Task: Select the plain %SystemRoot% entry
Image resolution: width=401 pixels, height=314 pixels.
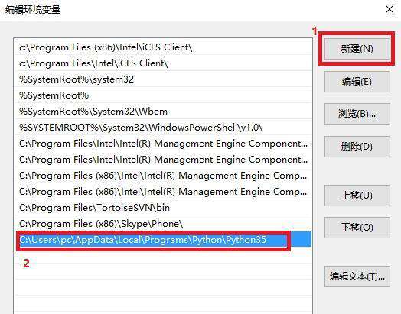Action: [164, 95]
